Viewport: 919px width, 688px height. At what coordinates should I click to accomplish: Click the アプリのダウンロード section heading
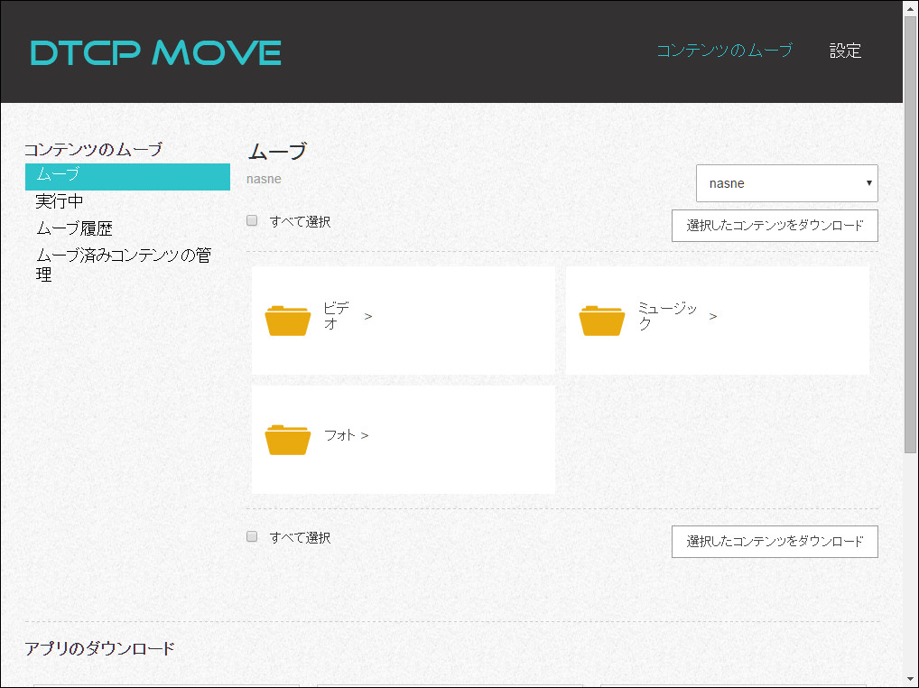(101, 647)
